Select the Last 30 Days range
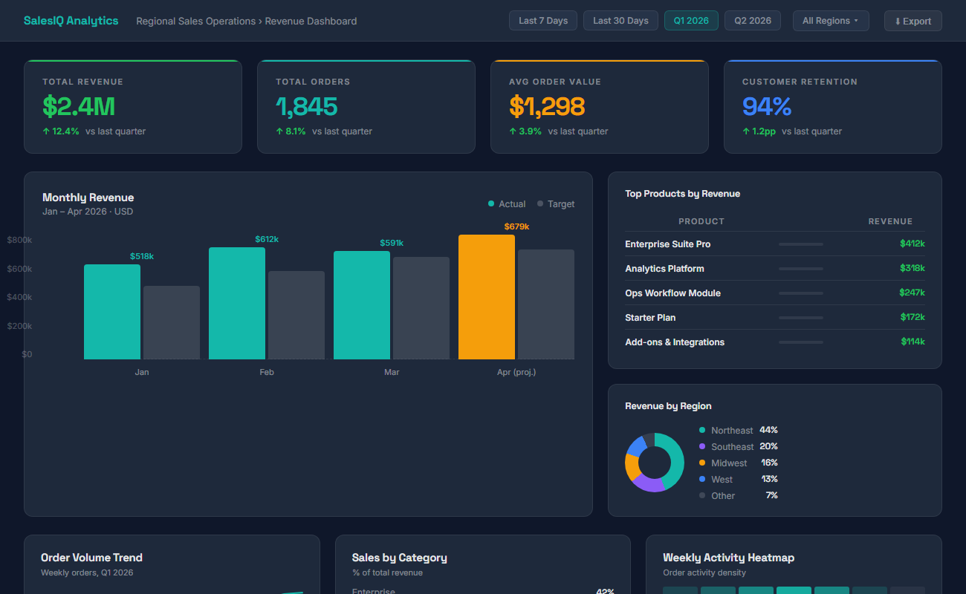This screenshot has height=594, width=966. [620, 20]
